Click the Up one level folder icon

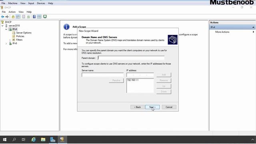pos(13,17)
